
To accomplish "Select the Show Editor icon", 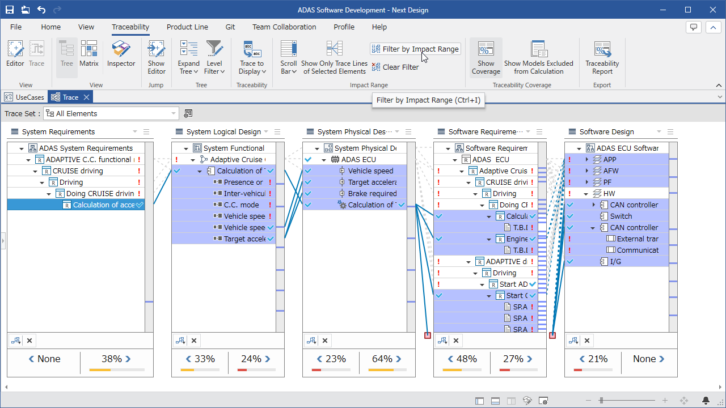I will click(156, 55).
